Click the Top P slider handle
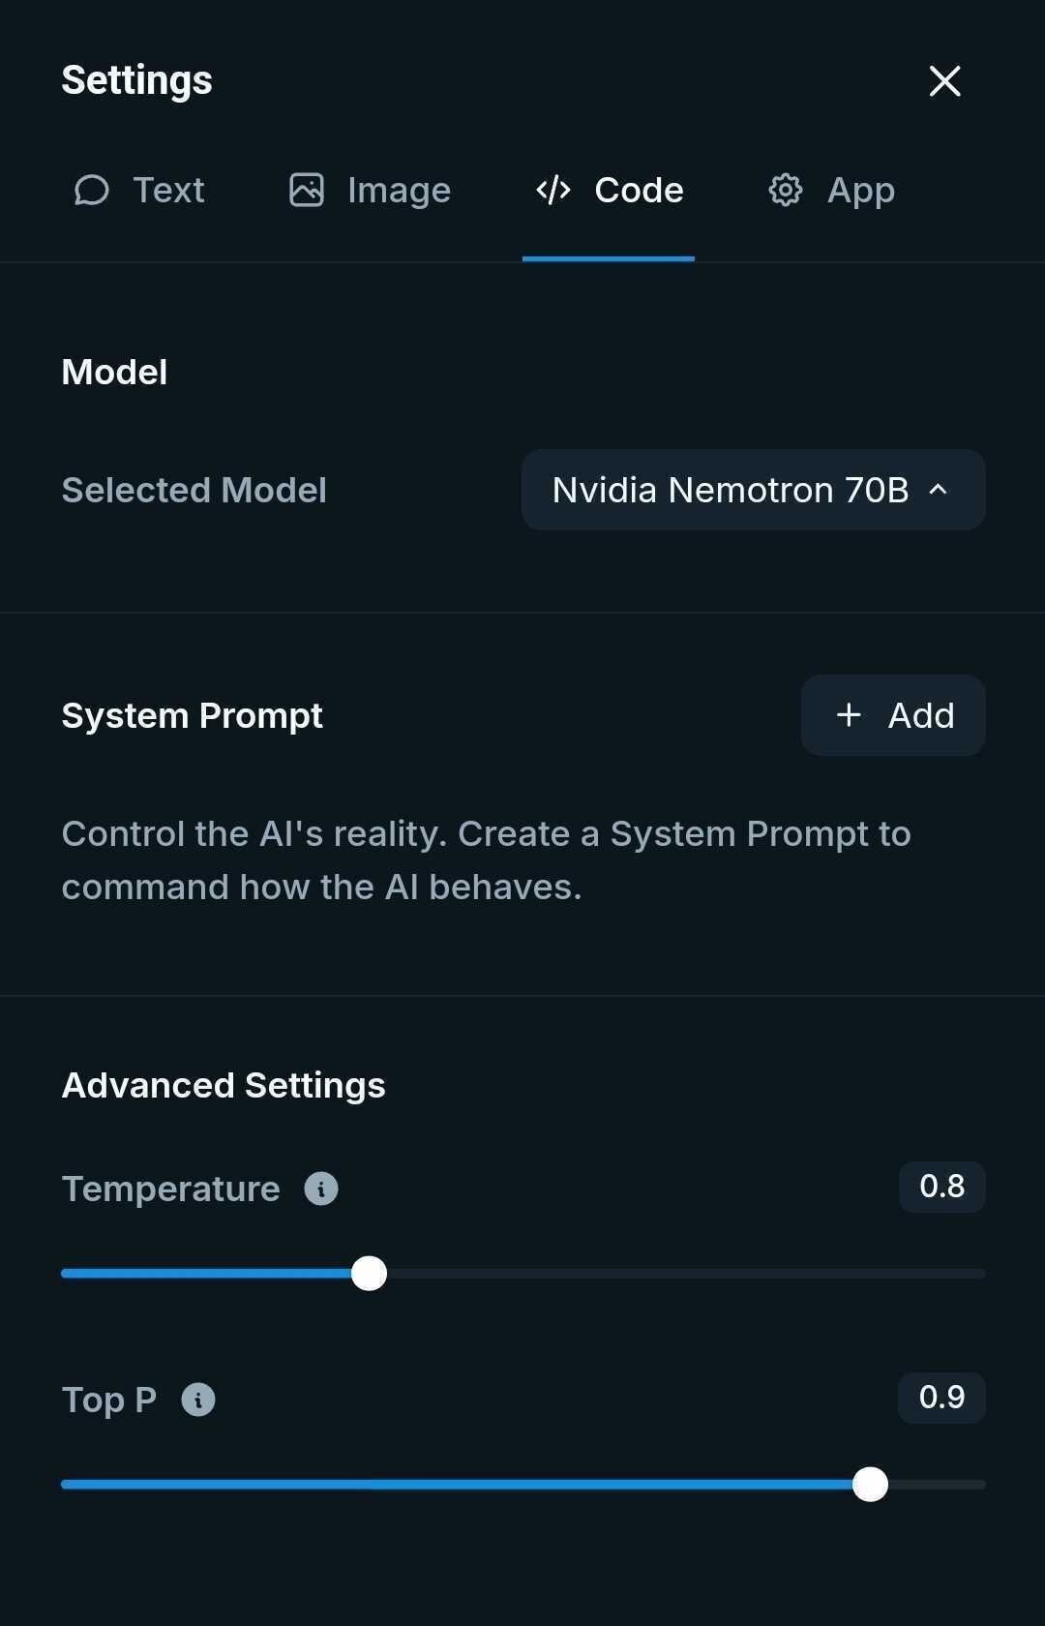The height and width of the screenshot is (1626, 1045). (x=870, y=1485)
